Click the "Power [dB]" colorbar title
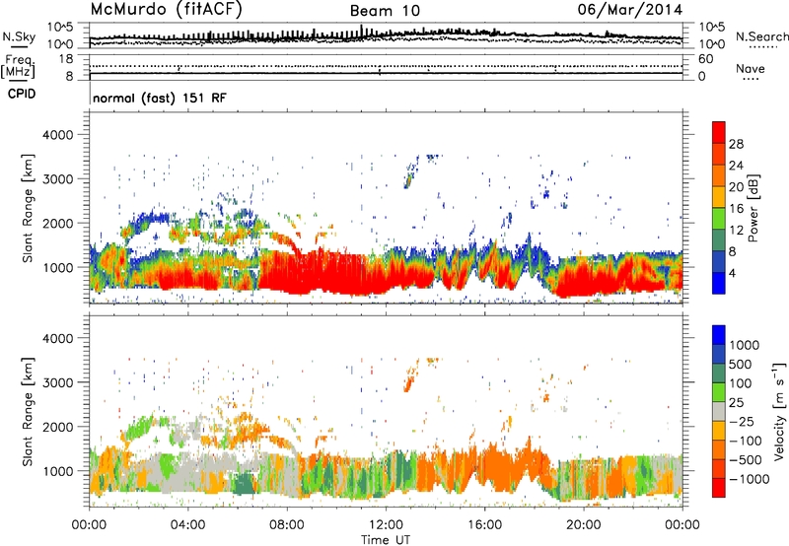Image resolution: width=789 pixels, height=546 pixels. coord(753,208)
